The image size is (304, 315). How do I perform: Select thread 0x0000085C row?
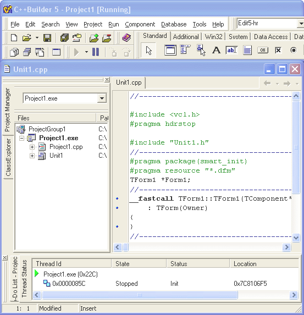pyautogui.click(x=165, y=284)
